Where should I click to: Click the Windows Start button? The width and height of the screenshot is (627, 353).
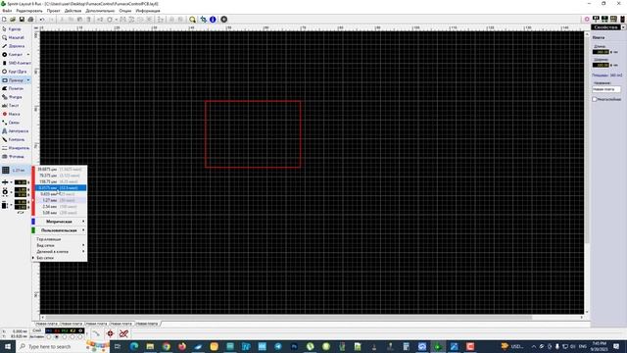(x=8, y=346)
